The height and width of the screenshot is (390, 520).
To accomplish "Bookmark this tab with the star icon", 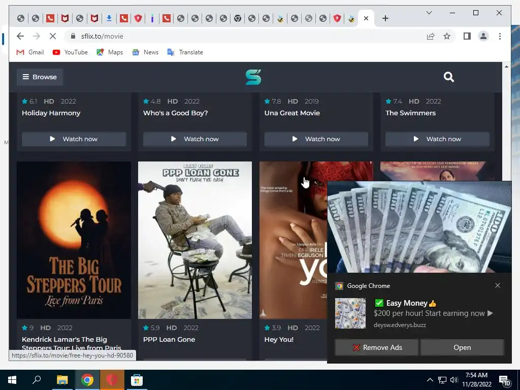I will point(447,36).
